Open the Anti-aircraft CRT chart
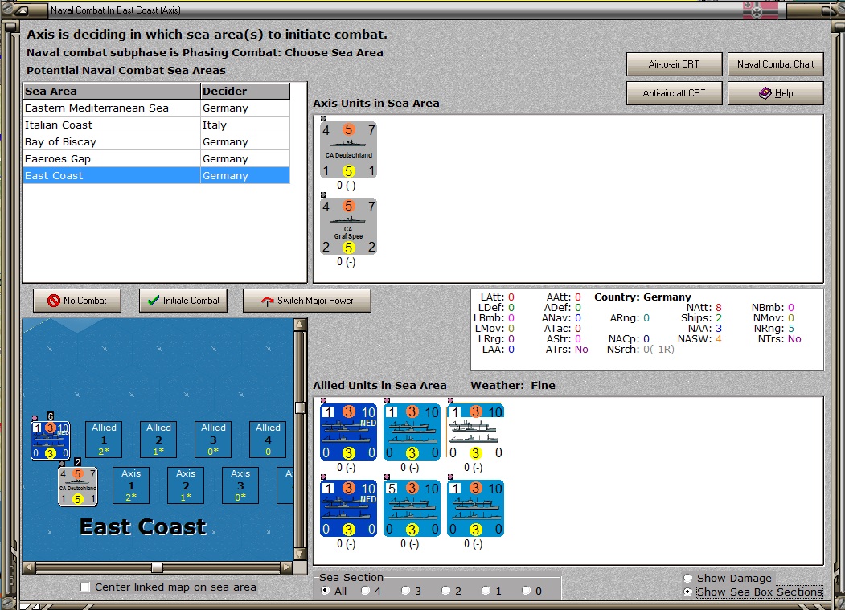The image size is (845, 610). point(675,93)
